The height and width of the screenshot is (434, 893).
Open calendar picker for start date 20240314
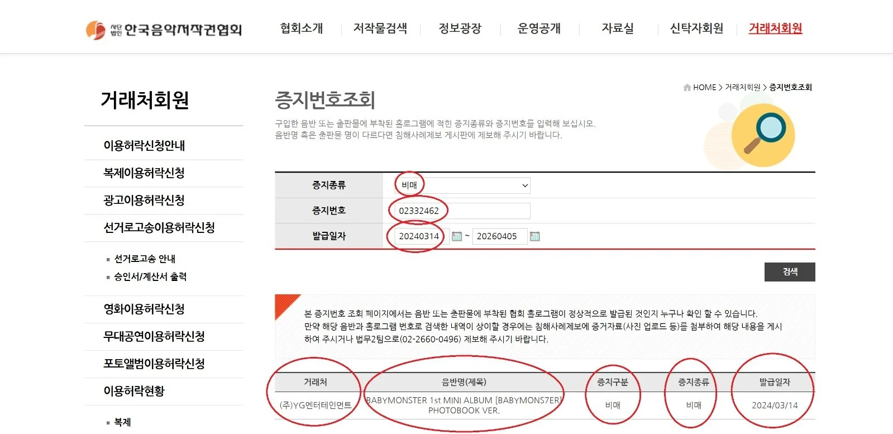pos(457,236)
